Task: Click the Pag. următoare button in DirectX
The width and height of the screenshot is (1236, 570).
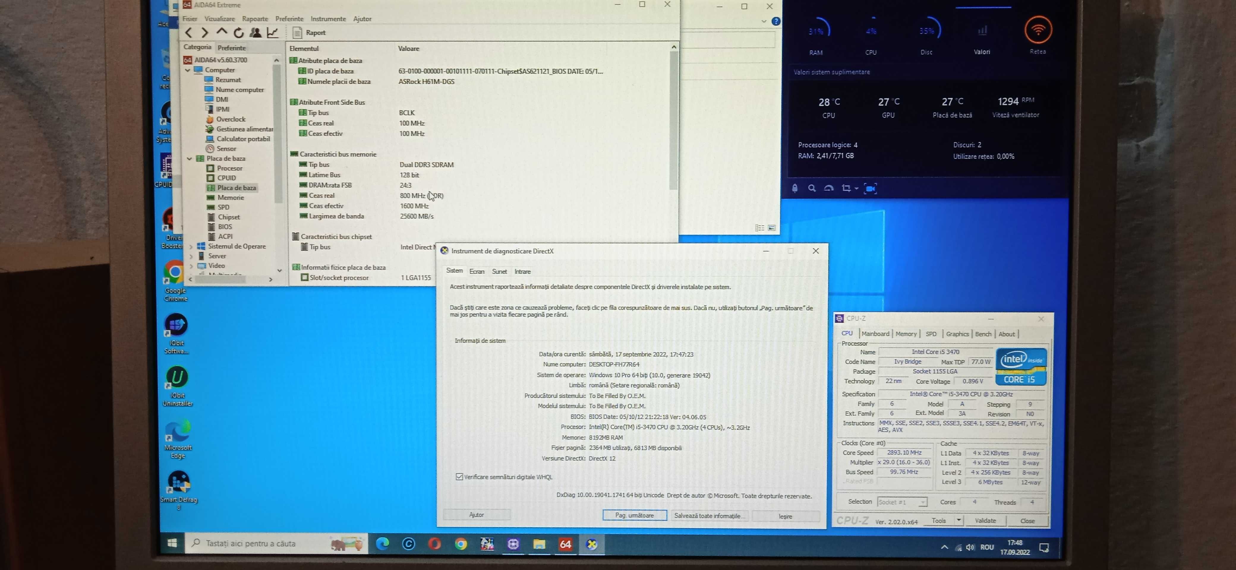Action: [635, 515]
